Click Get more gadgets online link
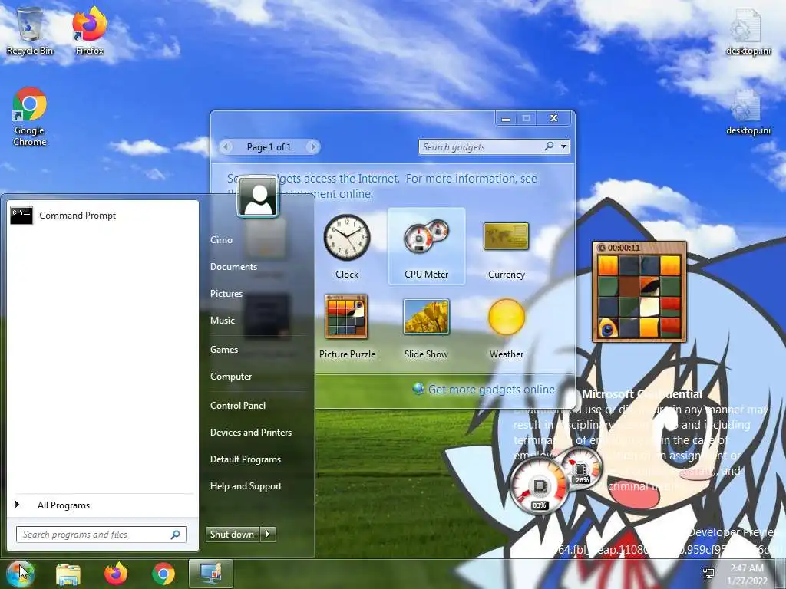Screen dimensions: 786x589 tap(491, 390)
